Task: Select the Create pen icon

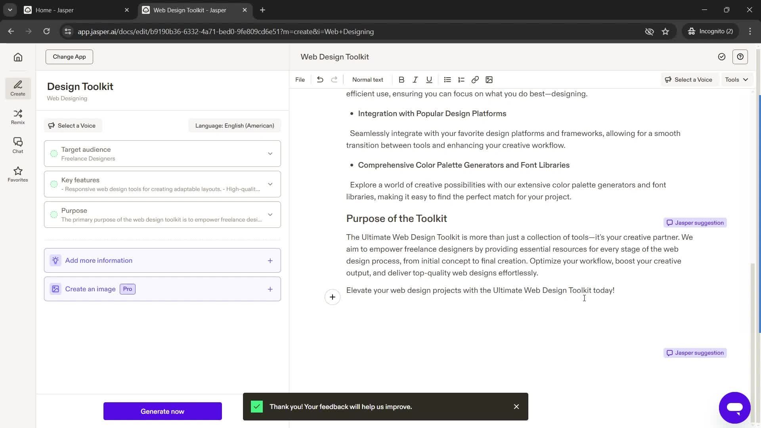Action: (x=18, y=88)
